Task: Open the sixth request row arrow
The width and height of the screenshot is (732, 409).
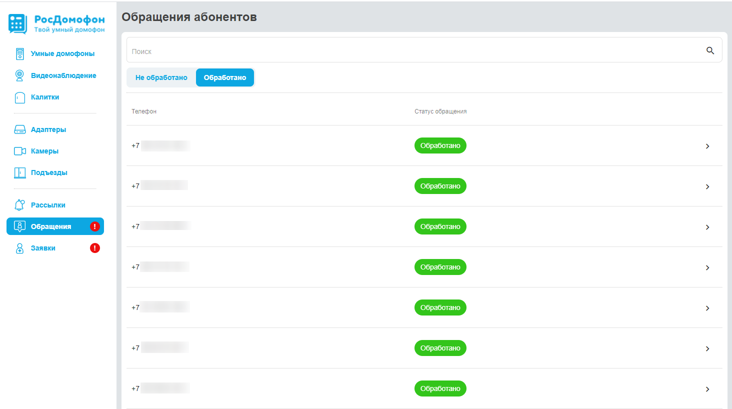Action: click(x=707, y=348)
